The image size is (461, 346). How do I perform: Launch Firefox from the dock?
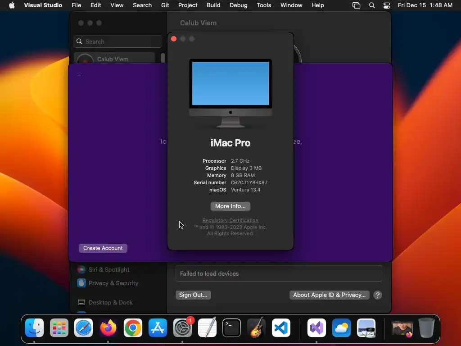point(108,328)
